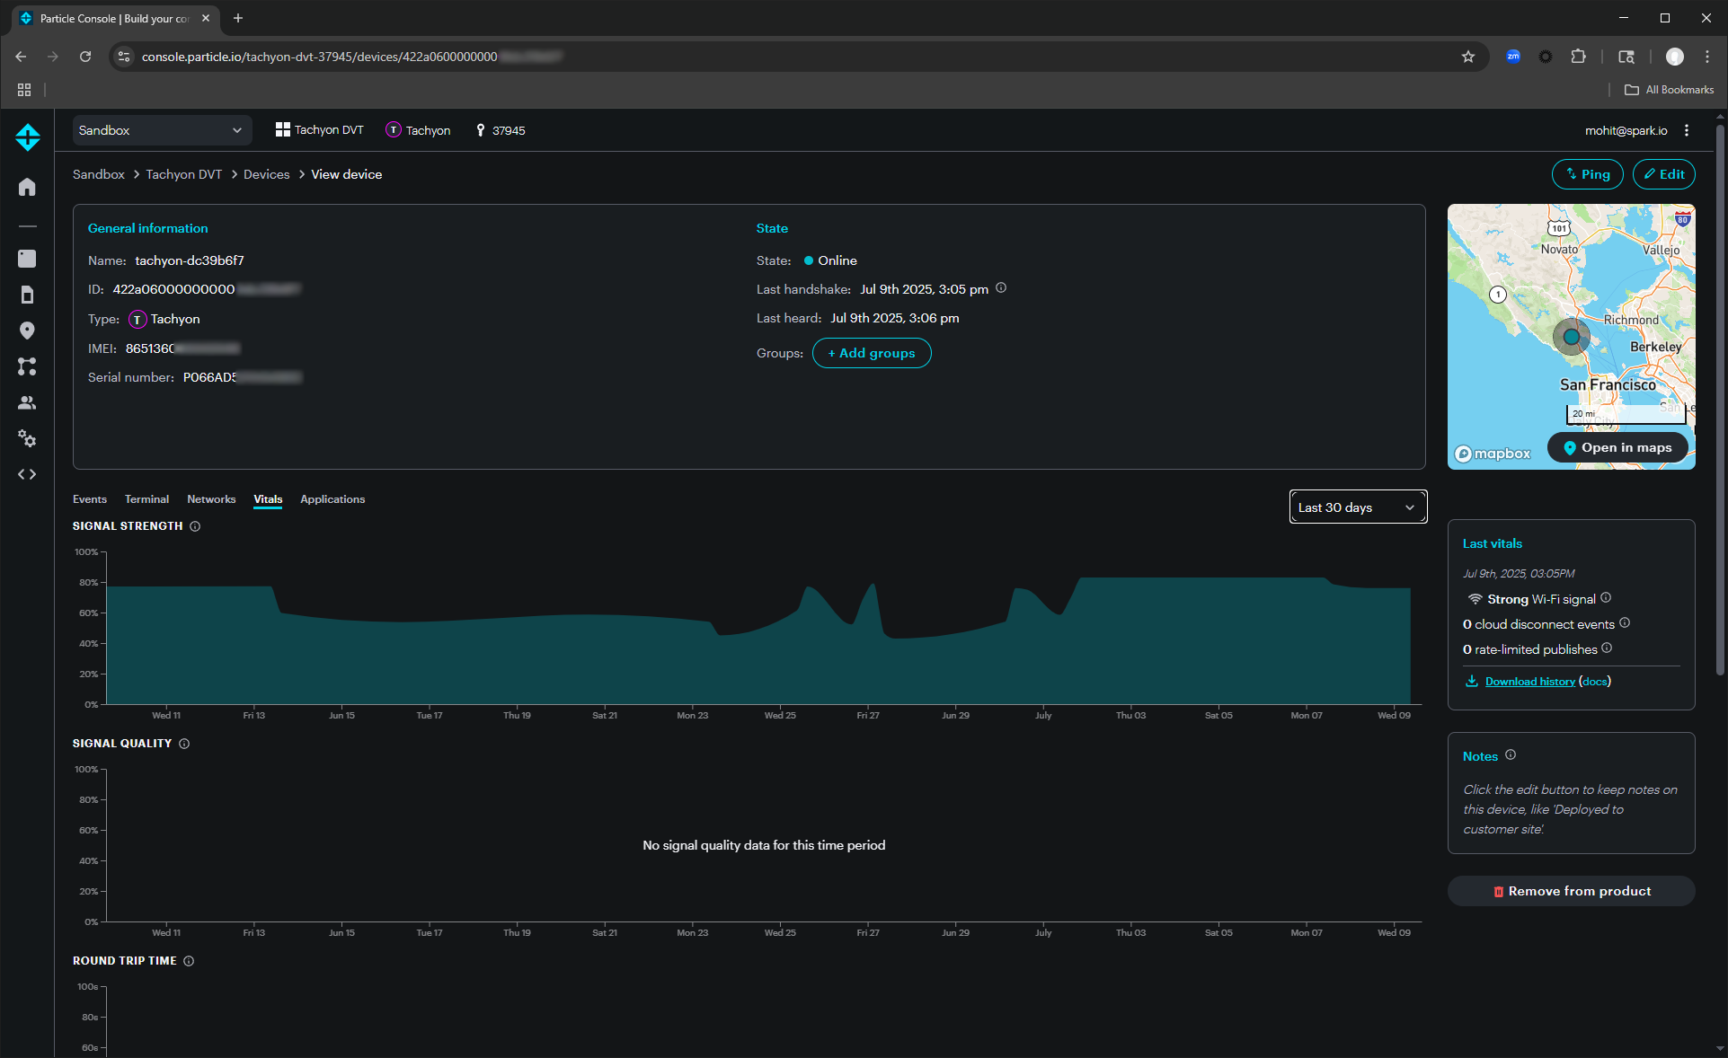Select the Tachyon platform header item
Viewport: 1728px width, 1058px height.
[x=418, y=130]
